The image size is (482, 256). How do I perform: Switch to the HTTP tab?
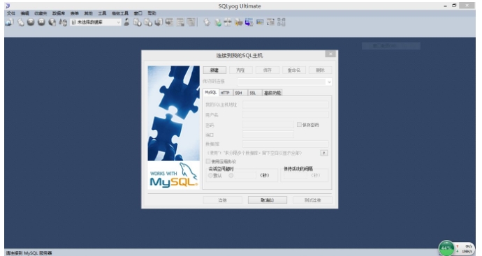[225, 93]
